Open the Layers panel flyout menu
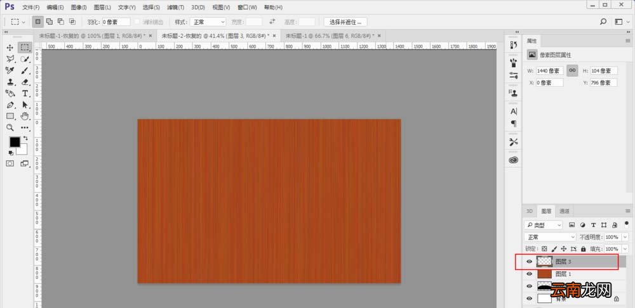The width and height of the screenshot is (635, 308). (628, 211)
